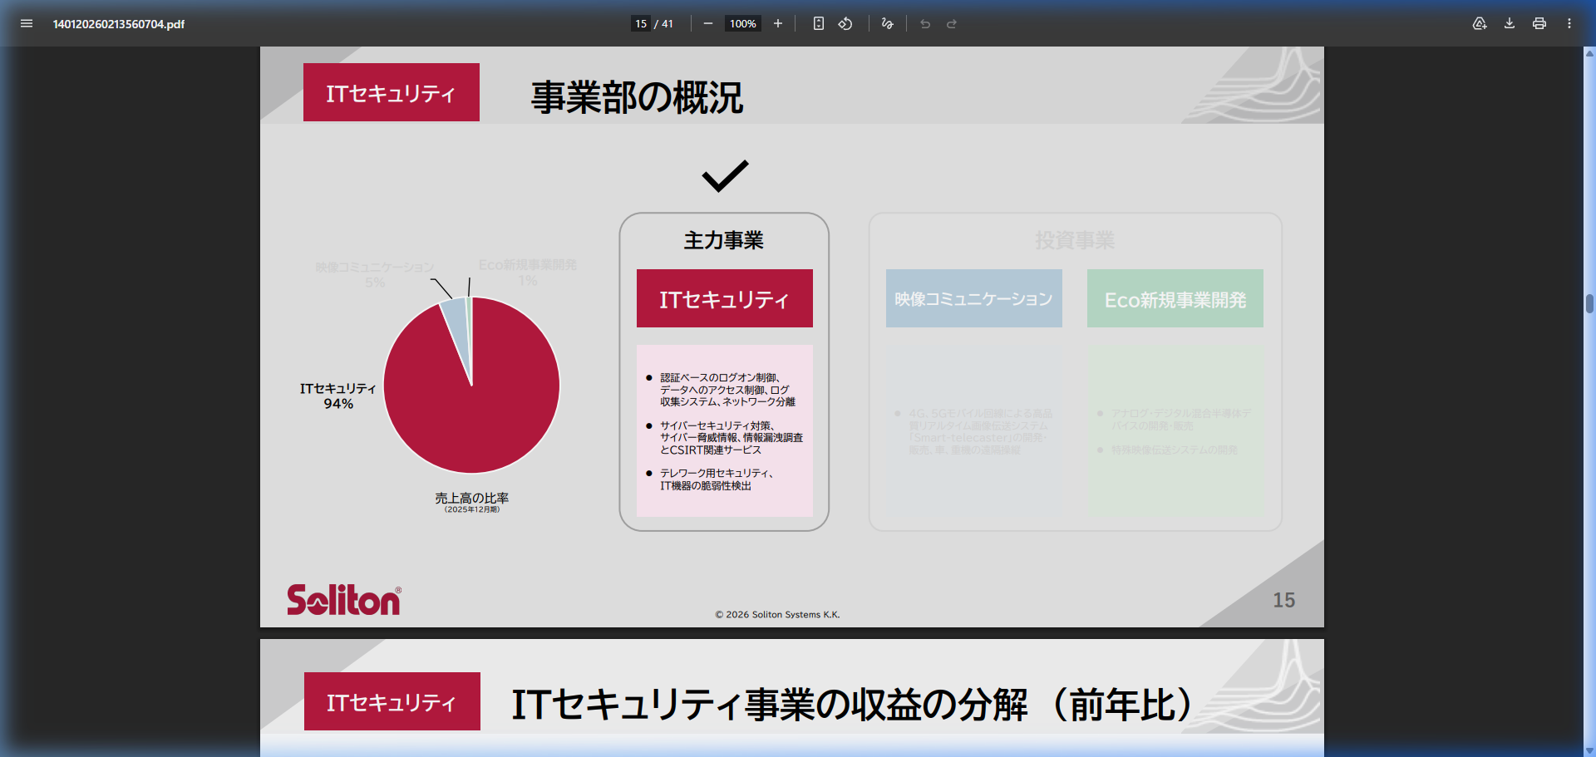Click the pie chart showing ITセキュリティ 94%
The width and height of the screenshot is (1596, 757).
click(470, 385)
